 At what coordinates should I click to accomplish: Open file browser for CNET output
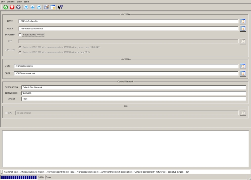(x=243, y=73)
